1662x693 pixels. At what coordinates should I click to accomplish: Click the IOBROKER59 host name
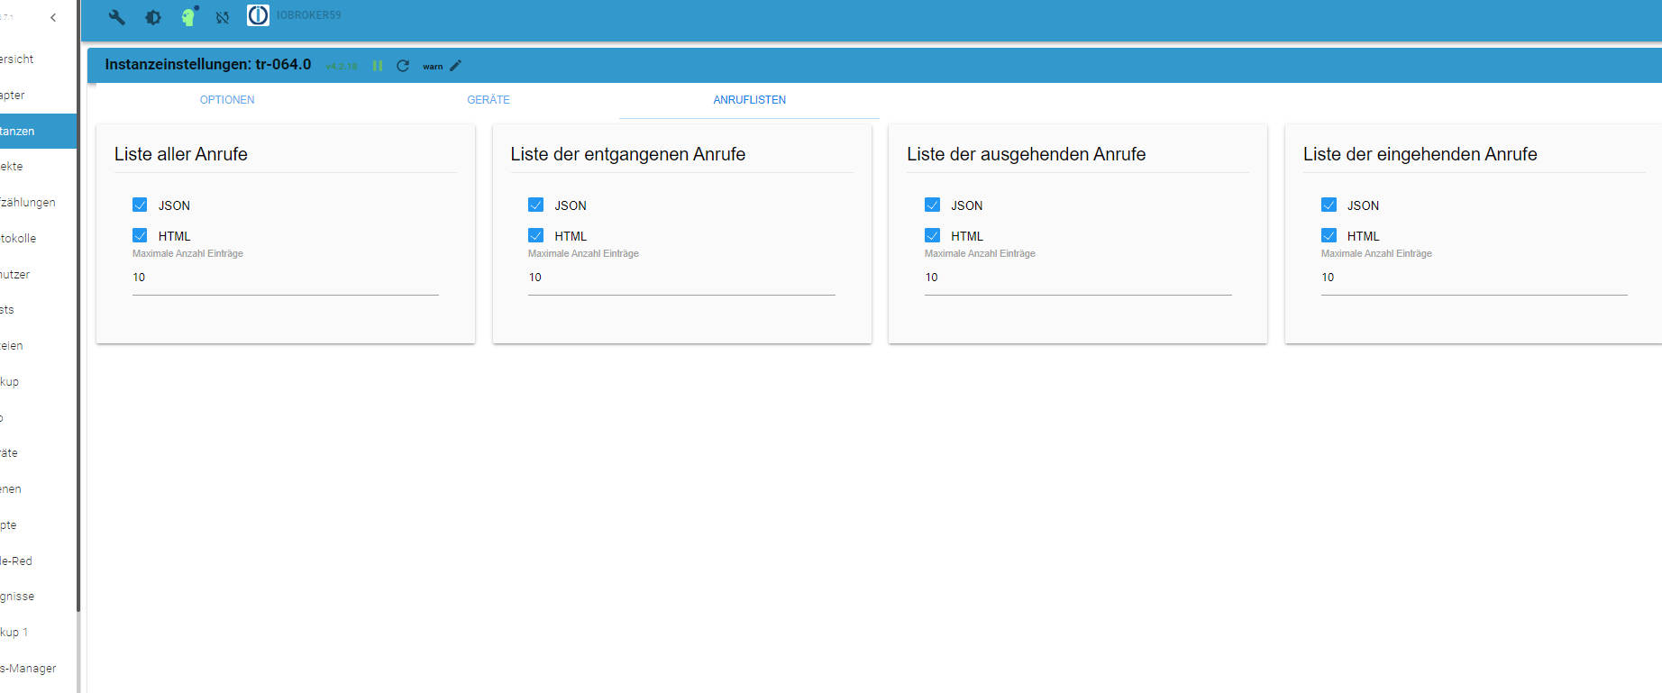pyautogui.click(x=308, y=15)
